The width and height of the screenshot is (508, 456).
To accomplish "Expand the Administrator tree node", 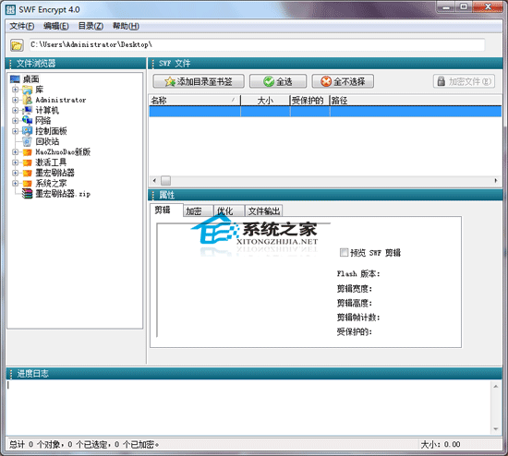I will click(15, 100).
